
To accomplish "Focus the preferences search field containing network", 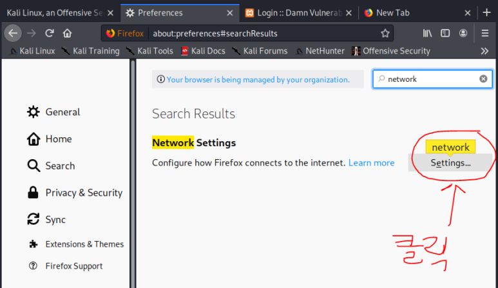I will coord(432,79).
